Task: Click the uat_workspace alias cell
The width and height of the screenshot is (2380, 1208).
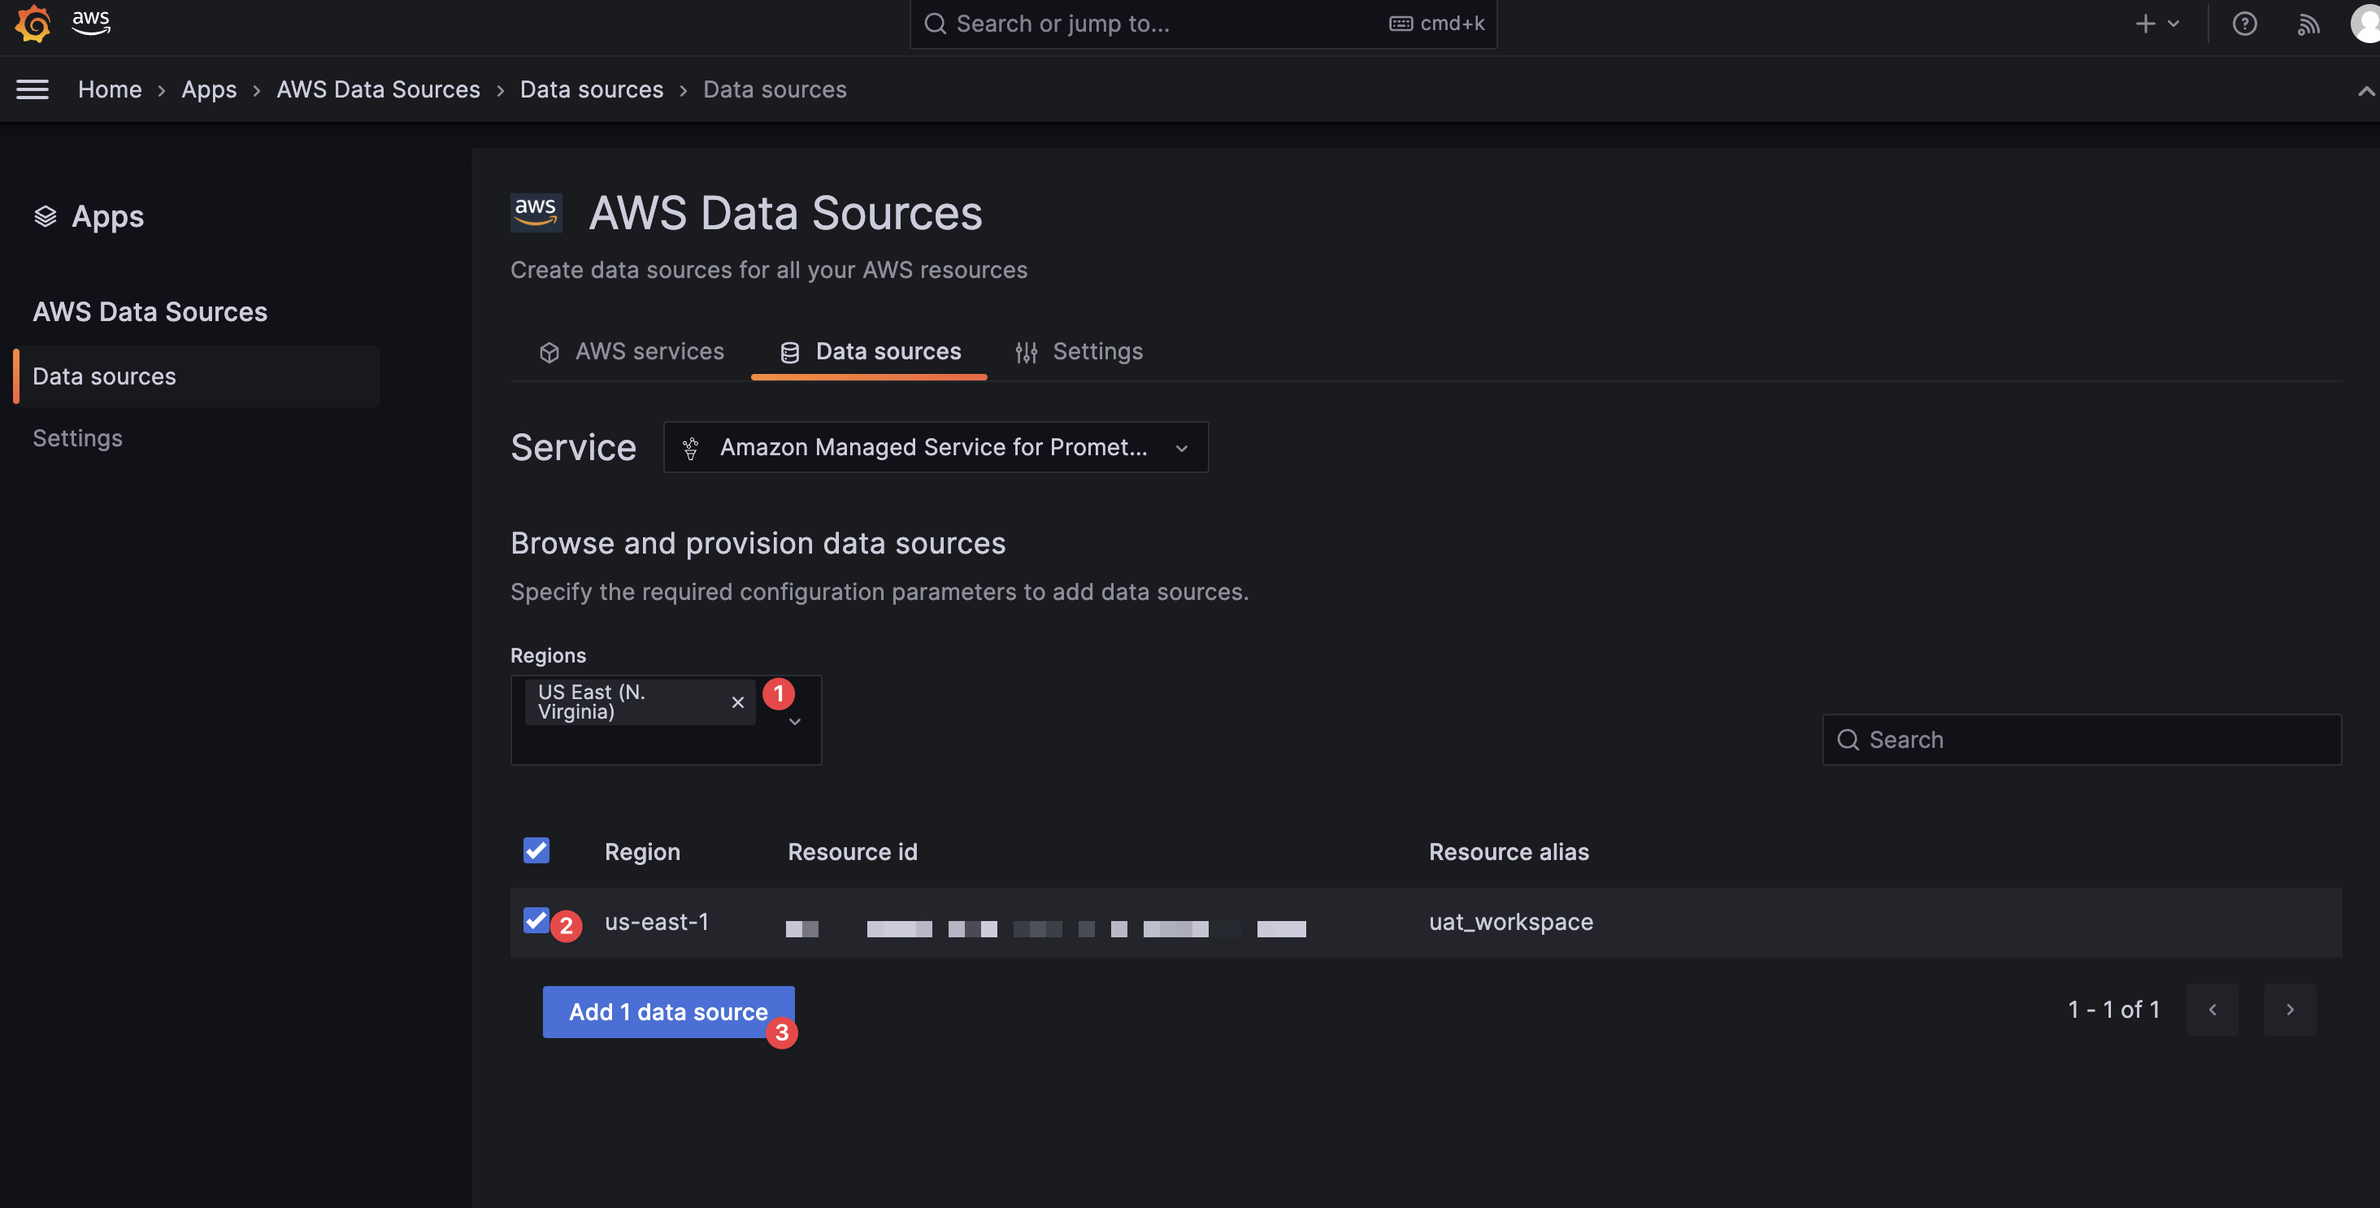Action: coord(1510,922)
